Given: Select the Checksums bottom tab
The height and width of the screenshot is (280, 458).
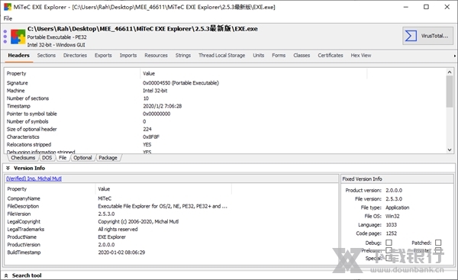Looking at the screenshot, I should click(x=23, y=158).
